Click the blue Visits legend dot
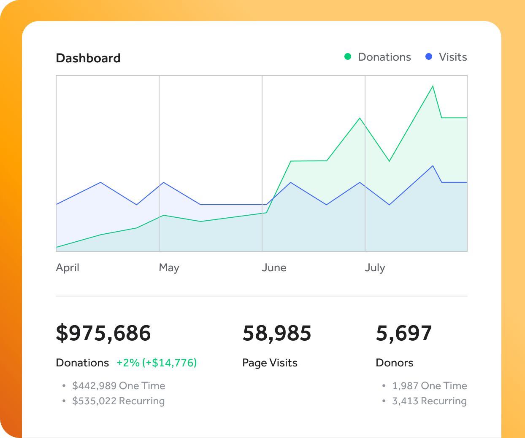This screenshot has width=525, height=438. [x=429, y=56]
